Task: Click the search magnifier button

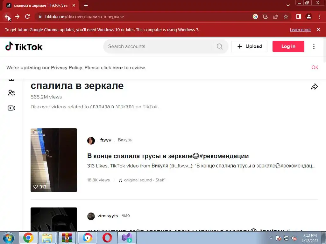Action: coord(220,46)
